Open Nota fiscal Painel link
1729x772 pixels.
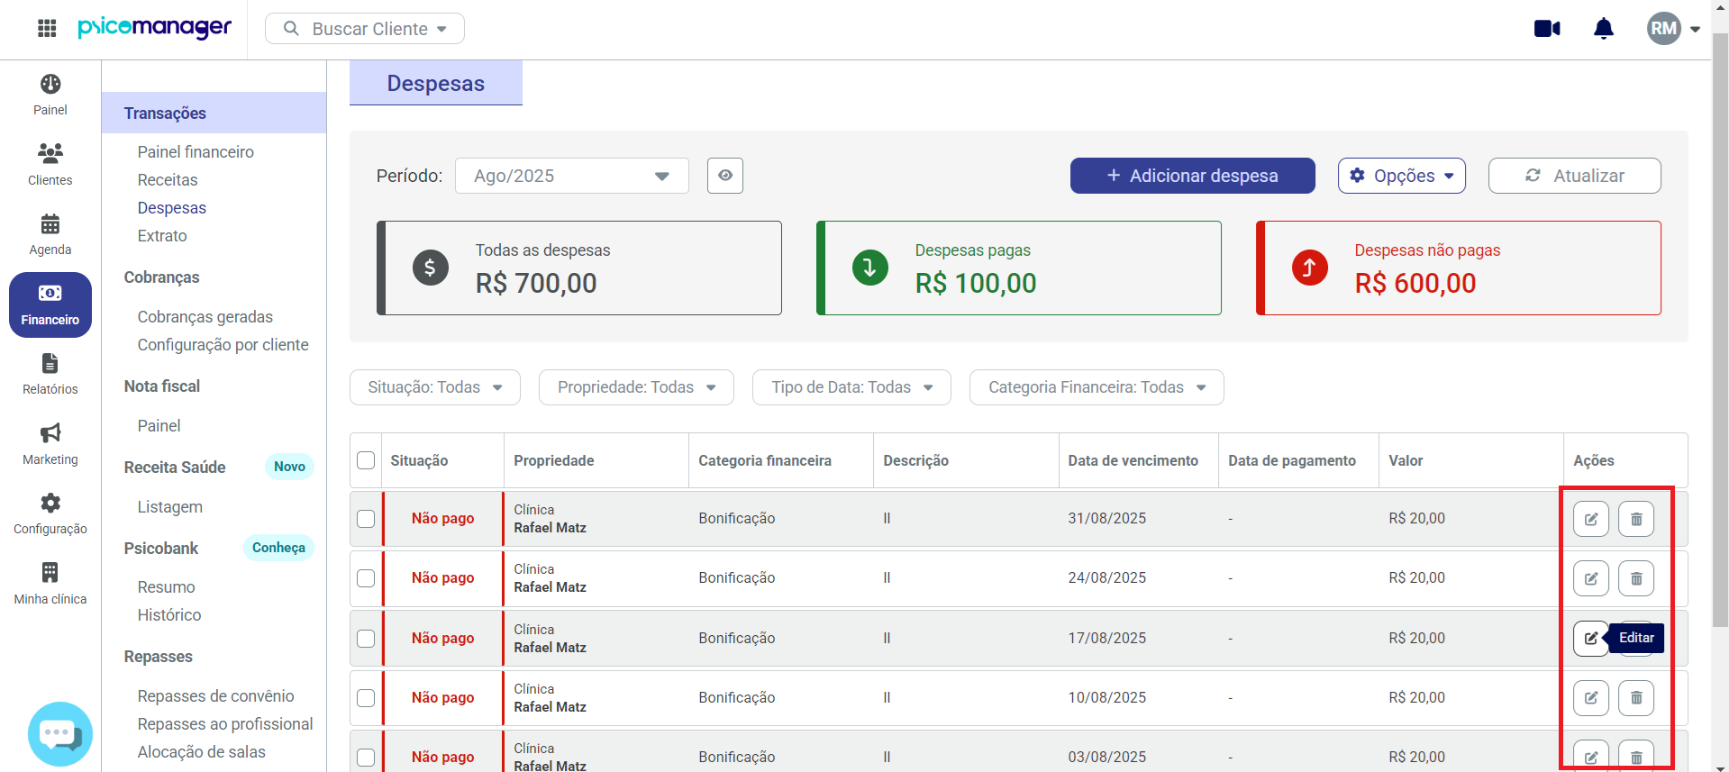coord(159,426)
